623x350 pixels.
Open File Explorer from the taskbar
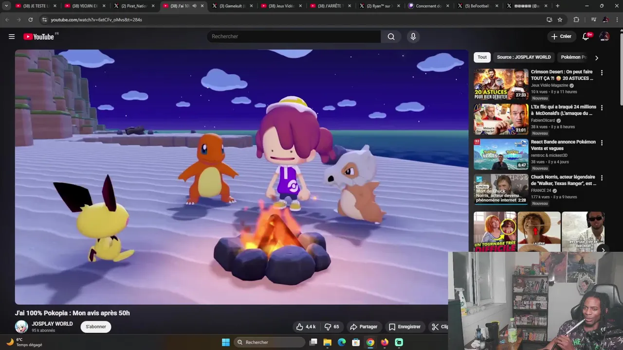(x=328, y=342)
